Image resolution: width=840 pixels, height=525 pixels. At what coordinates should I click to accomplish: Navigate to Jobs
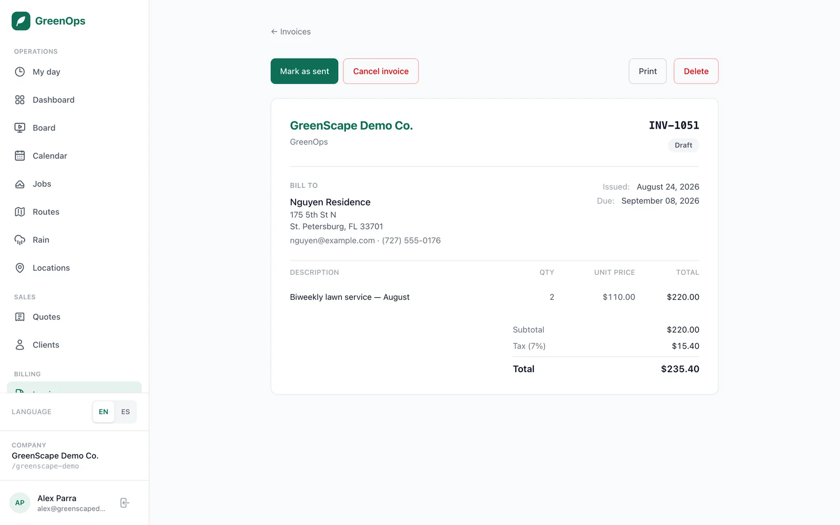(x=75, y=184)
